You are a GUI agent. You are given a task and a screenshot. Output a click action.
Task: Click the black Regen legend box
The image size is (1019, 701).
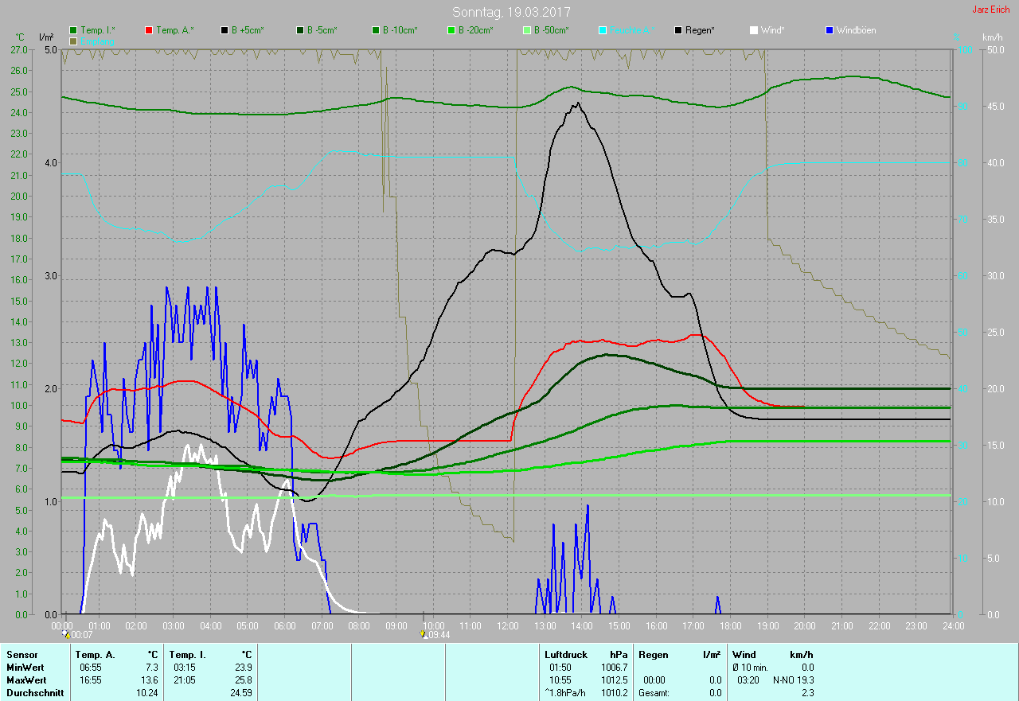(678, 30)
